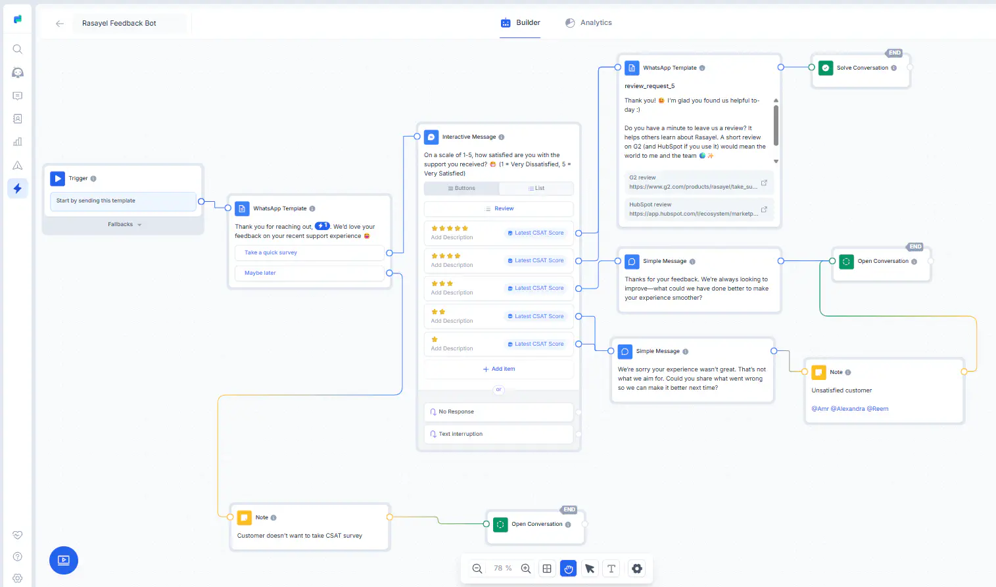996x587 pixels.
Task: Click the Customer doesn't want CSAT survey note text
Action: click(299, 536)
